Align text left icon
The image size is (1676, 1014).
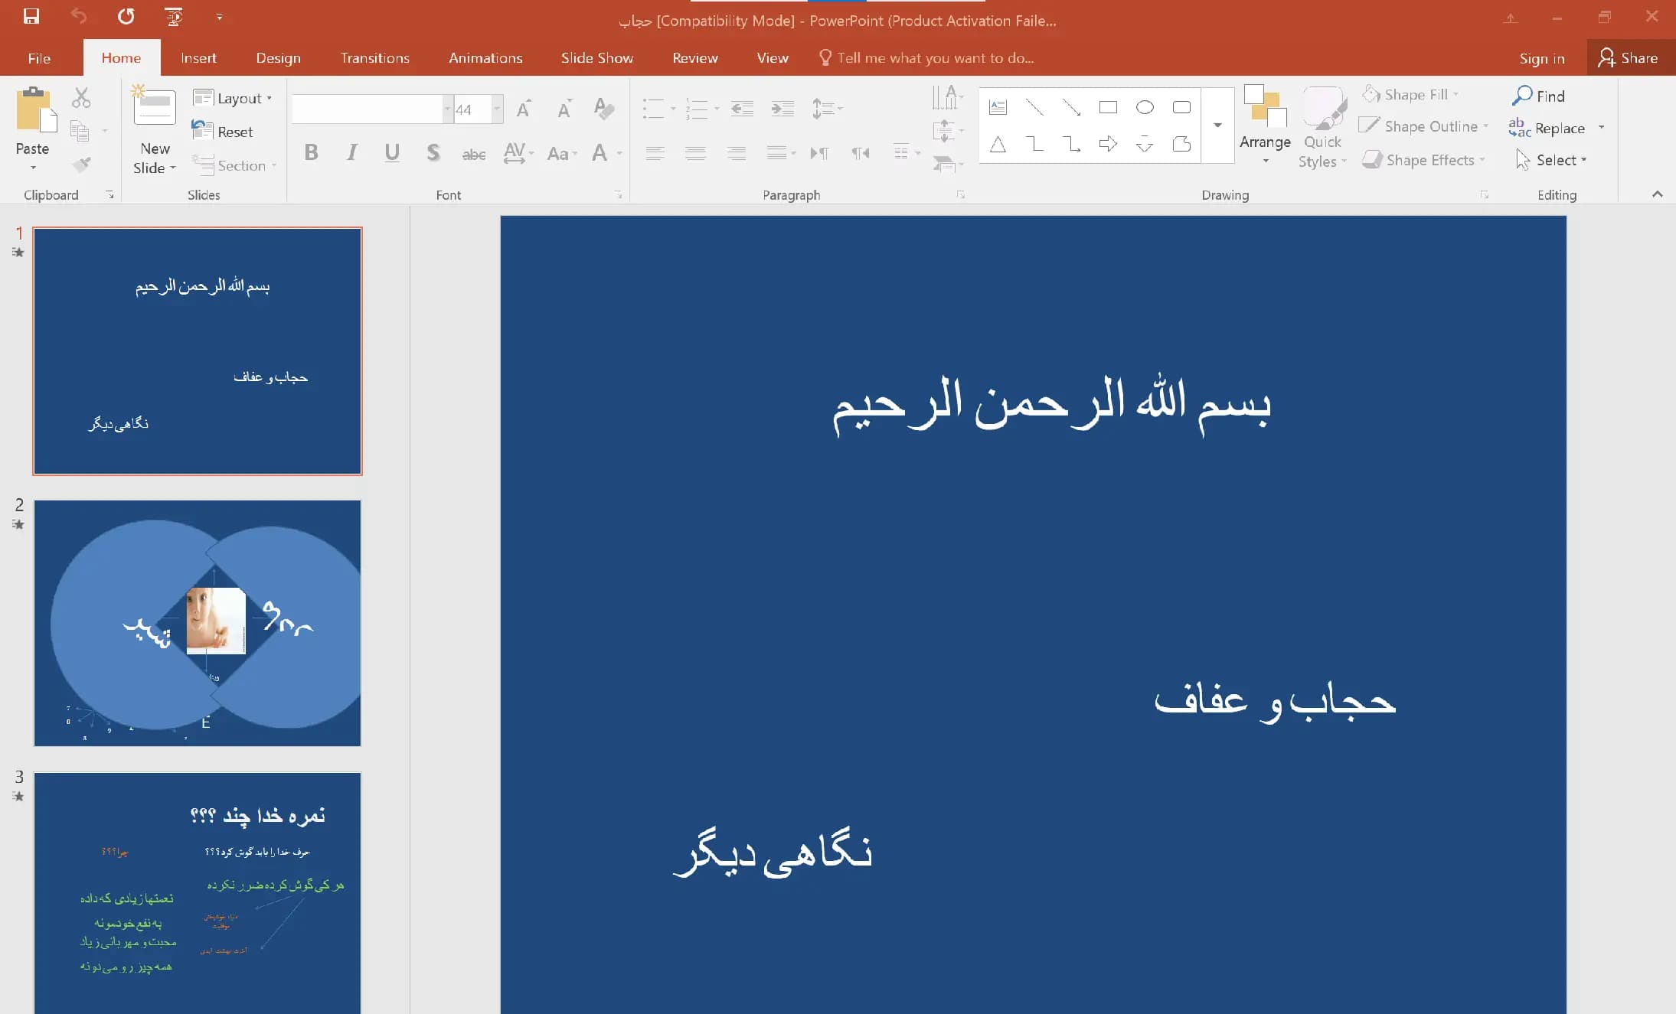tap(655, 153)
